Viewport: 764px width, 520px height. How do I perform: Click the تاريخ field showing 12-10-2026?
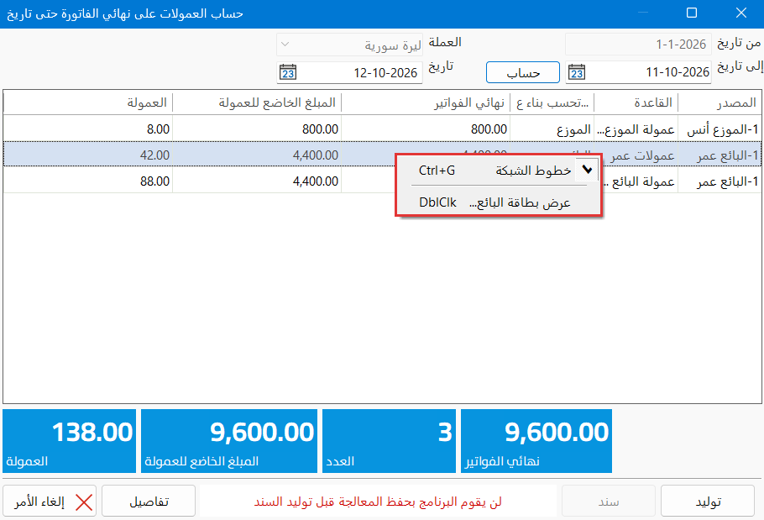coord(349,72)
